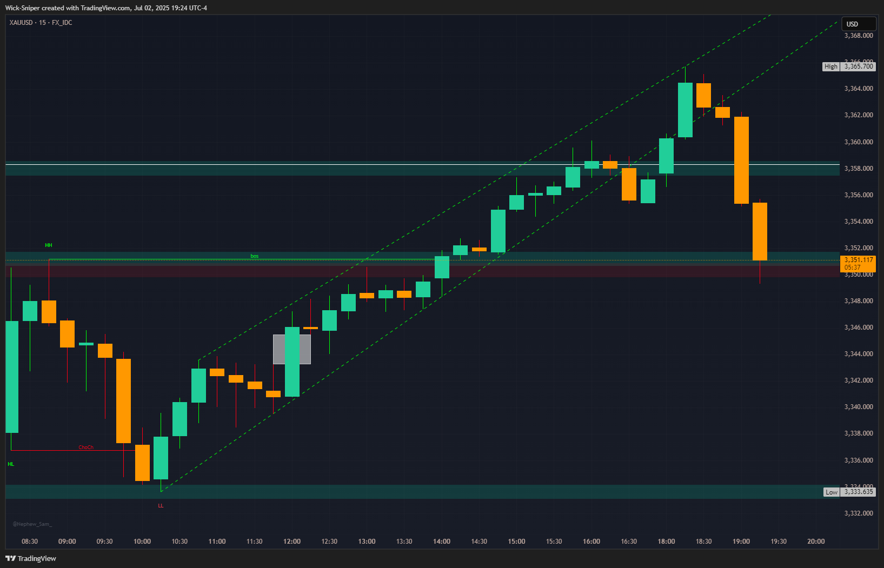Click the green bos label
Image resolution: width=884 pixels, height=568 pixels.
(255, 256)
